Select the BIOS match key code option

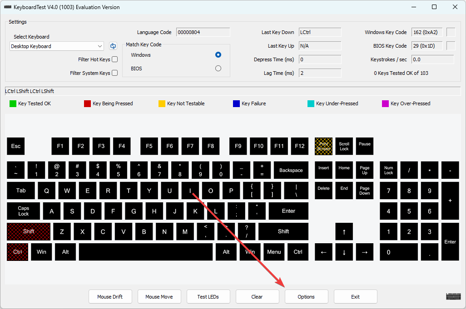click(x=218, y=68)
